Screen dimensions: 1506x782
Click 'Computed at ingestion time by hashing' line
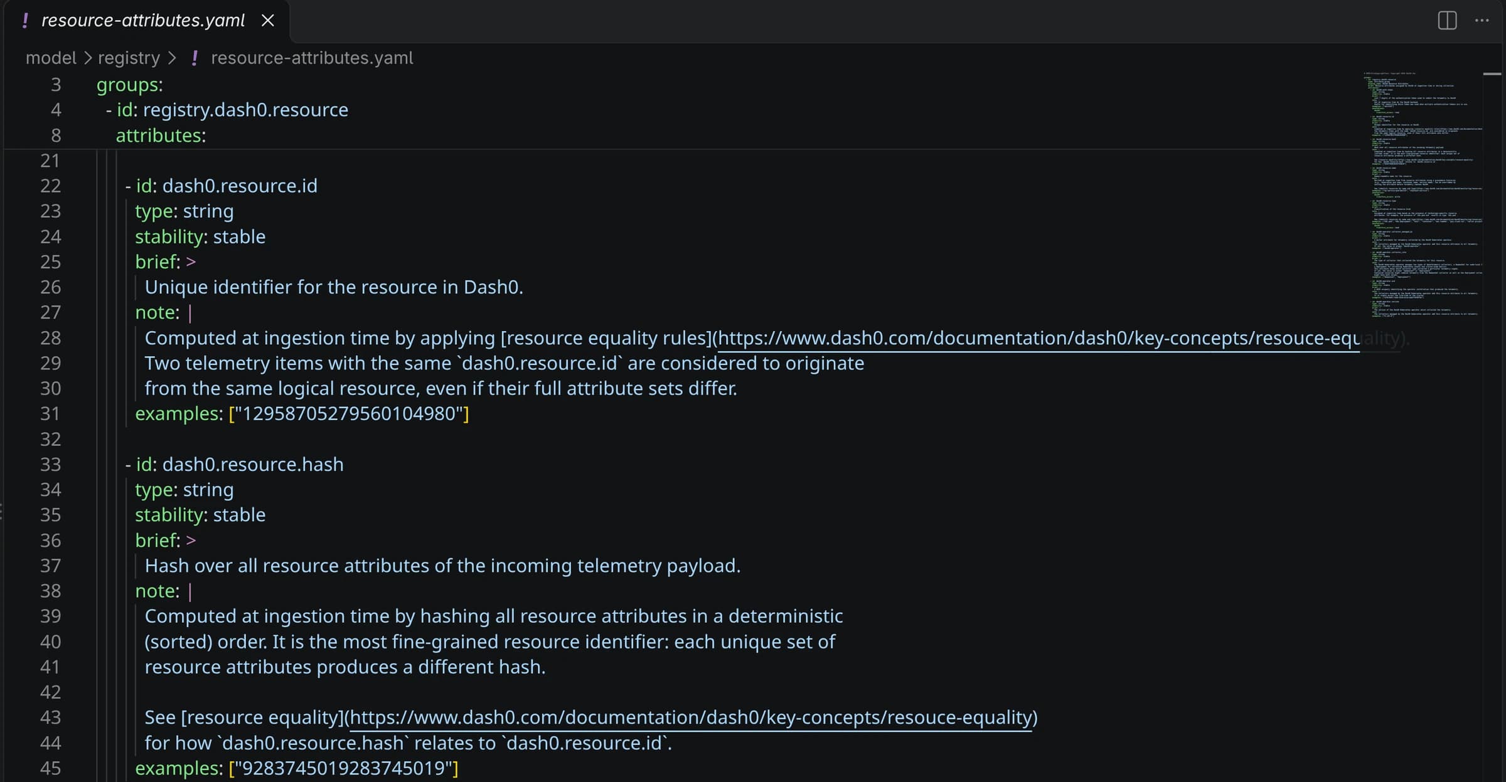click(494, 616)
